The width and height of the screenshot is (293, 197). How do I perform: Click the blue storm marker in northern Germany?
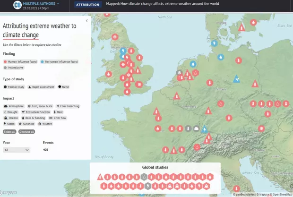pos(214,43)
